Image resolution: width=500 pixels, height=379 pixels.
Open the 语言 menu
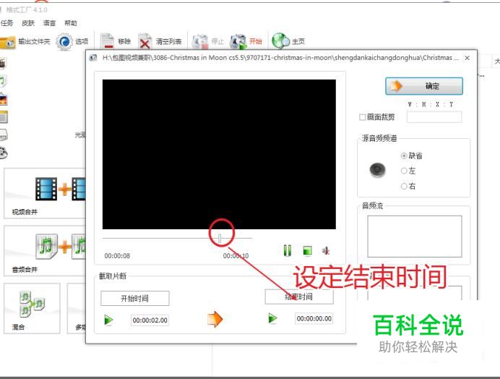[49, 23]
